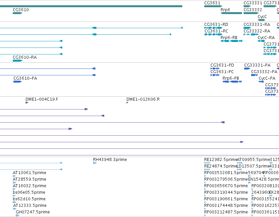279x217 pixels.
Task: Click transcript CycC-RA label
Action: [x=266, y=38]
